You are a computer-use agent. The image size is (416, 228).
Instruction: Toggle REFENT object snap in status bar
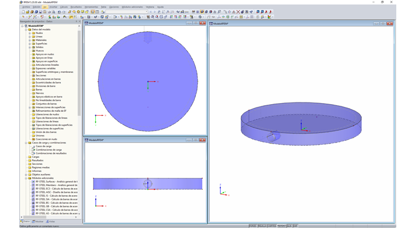281,226
